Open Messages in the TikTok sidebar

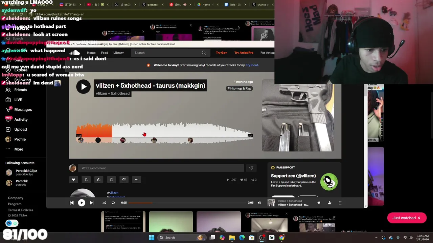[23, 110]
